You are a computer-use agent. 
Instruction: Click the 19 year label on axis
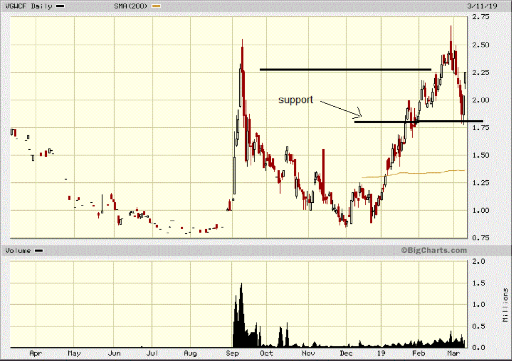(381, 354)
